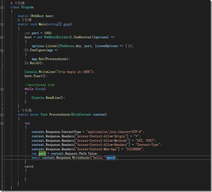212x192 pixels.
Task: Click 'HttpContext' parameter type in ProcessAsync
Action: tap(82, 115)
